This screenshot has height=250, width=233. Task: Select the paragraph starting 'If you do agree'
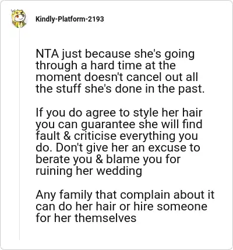(x=119, y=142)
